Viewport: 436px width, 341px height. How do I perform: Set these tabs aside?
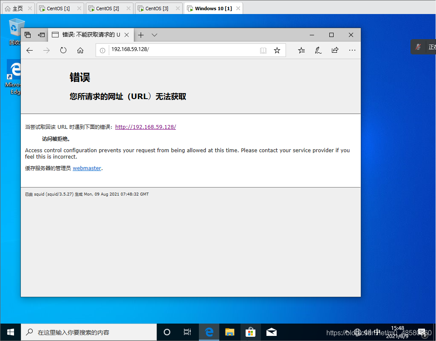click(41, 35)
